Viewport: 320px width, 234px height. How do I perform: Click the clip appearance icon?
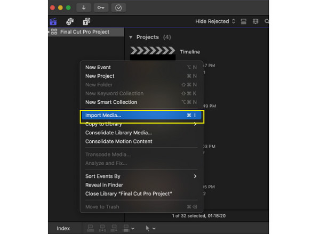click(x=244, y=21)
